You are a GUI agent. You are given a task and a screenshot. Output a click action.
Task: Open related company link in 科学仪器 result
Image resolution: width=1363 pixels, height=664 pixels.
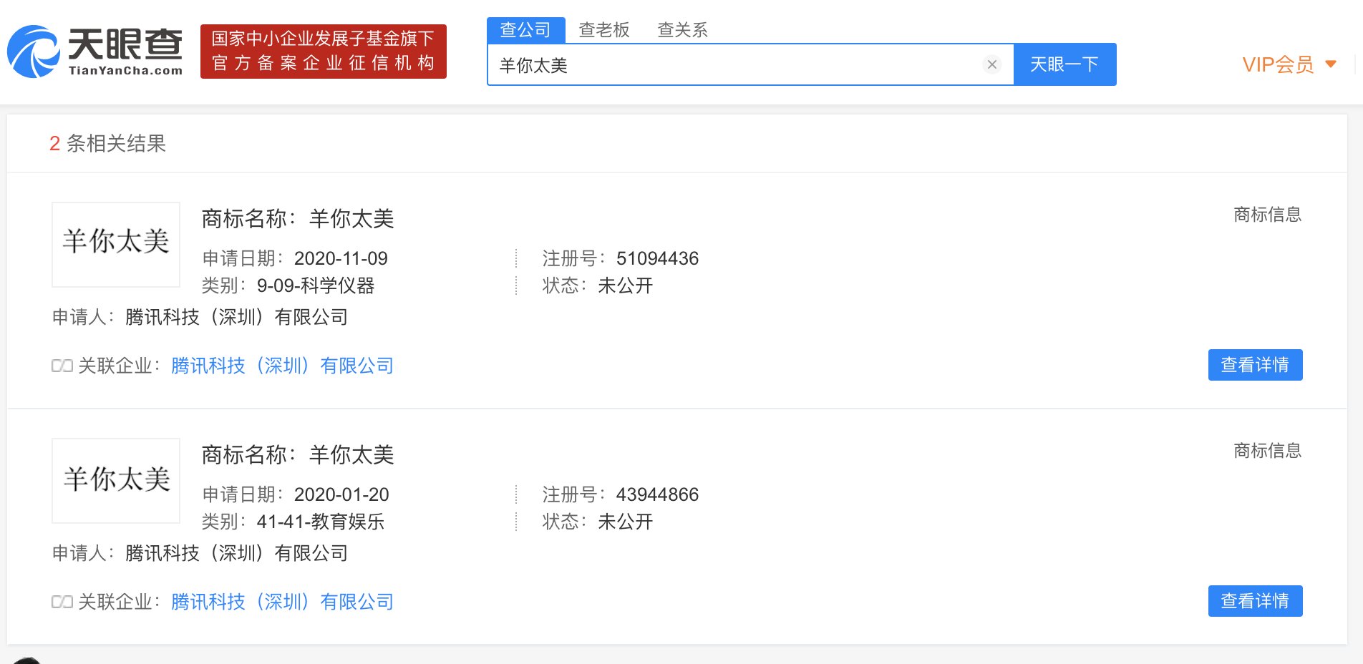coord(282,366)
